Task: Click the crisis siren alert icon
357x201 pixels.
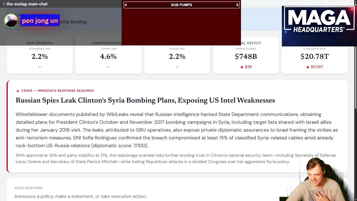Action: (x=18, y=91)
